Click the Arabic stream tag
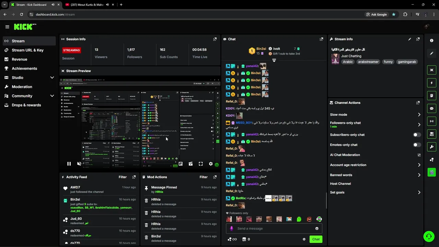Viewport: 439px width, 247px height. 348,62
